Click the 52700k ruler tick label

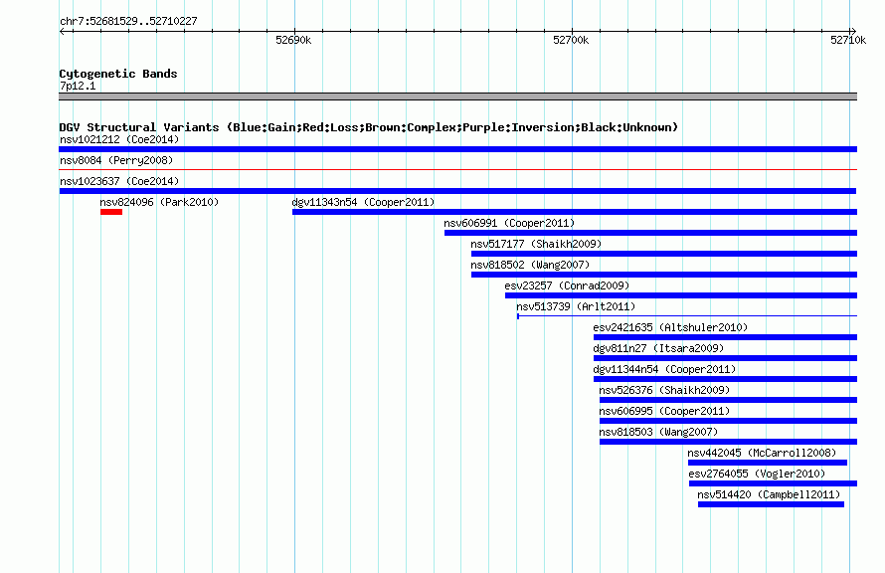[x=571, y=40]
